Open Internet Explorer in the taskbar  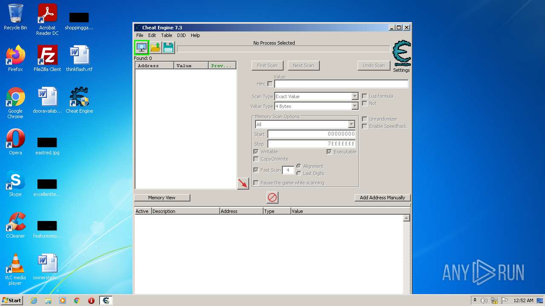(x=34, y=300)
